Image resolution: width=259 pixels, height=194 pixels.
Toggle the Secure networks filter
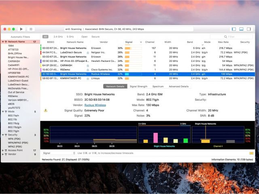(96, 36)
